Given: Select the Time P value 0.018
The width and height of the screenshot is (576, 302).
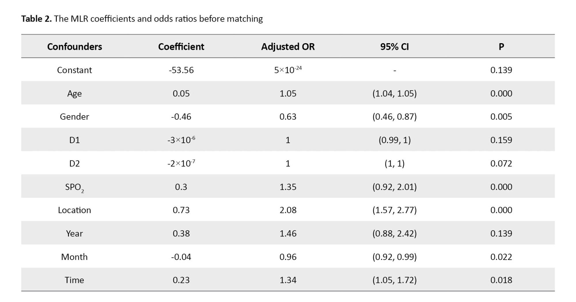Looking at the screenshot, I should click(x=501, y=280).
